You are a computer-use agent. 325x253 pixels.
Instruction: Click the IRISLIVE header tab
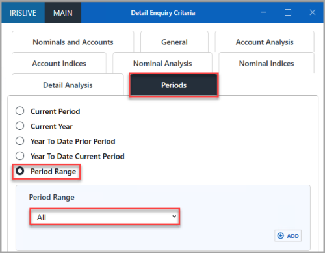pos(23,12)
